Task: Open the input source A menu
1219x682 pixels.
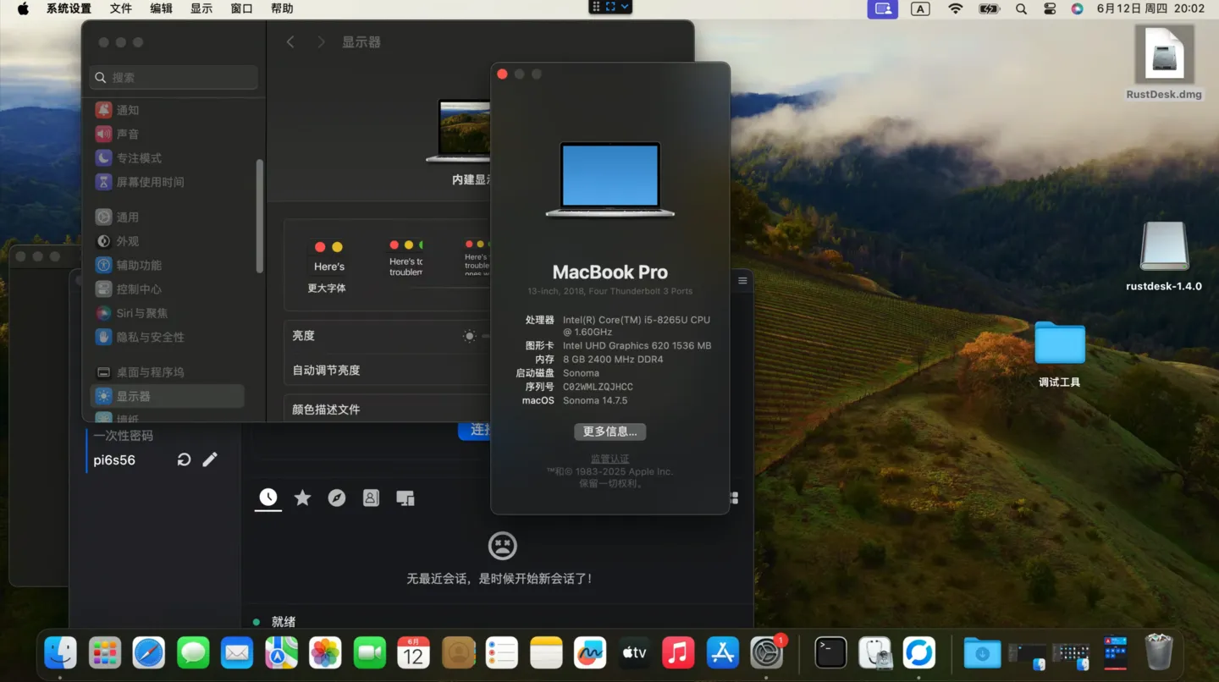Action: 920,8
